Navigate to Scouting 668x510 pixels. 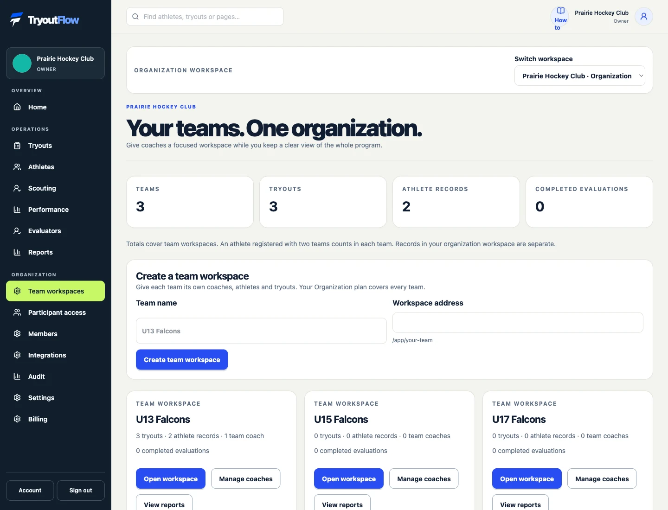coord(55,188)
